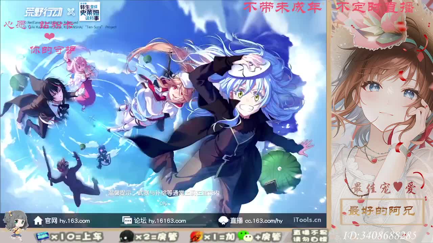Click the 你的守护 overlay text
This screenshot has width=433, height=243.
click(x=53, y=50)
